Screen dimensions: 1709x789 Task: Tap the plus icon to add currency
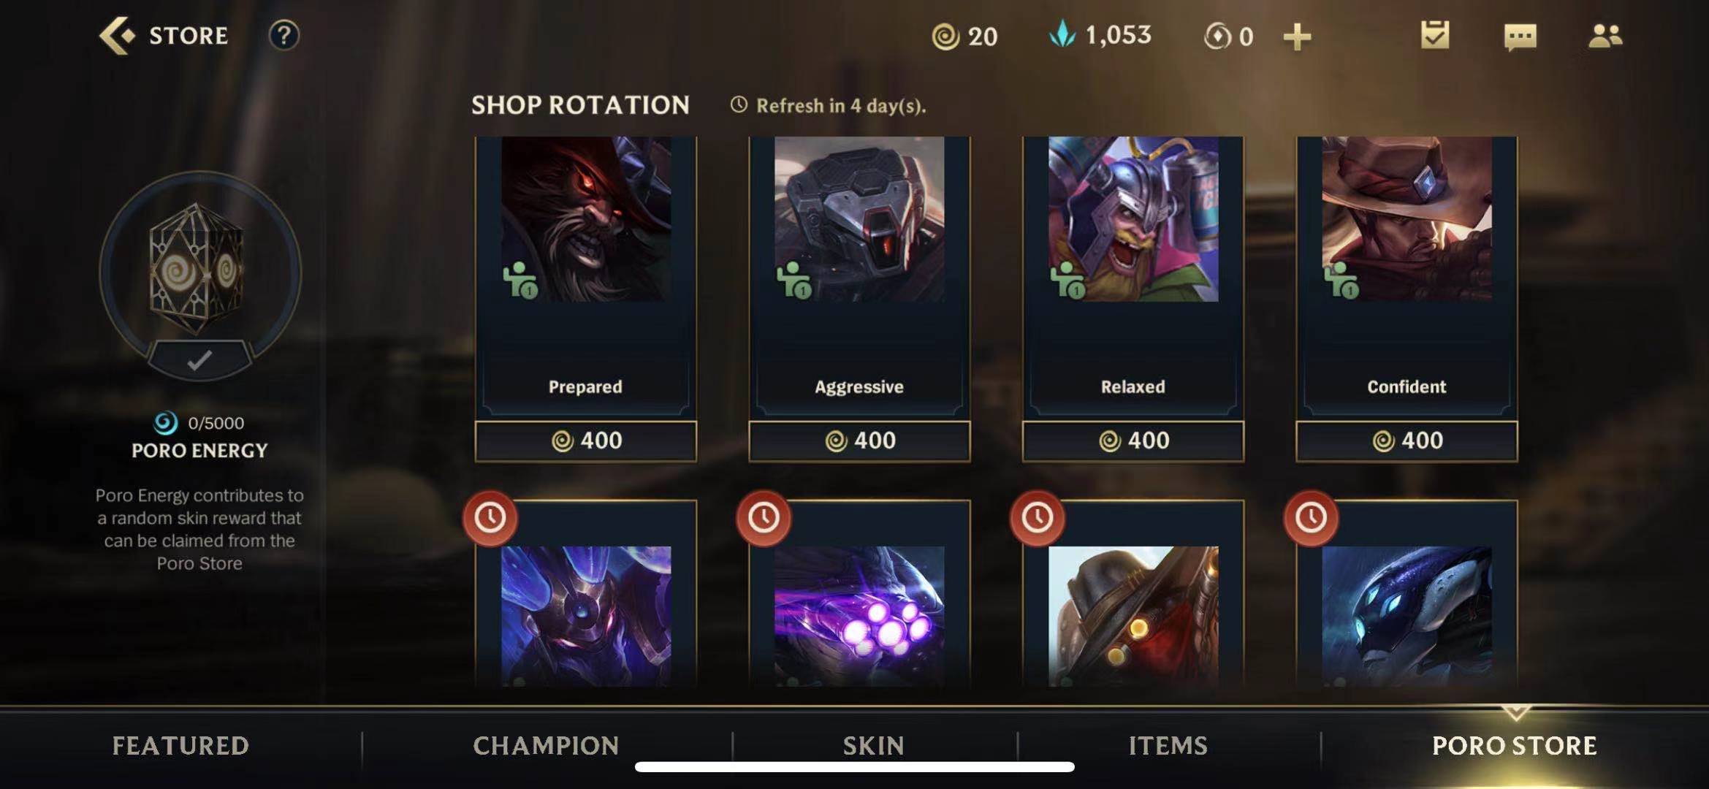click(1297, 37)
